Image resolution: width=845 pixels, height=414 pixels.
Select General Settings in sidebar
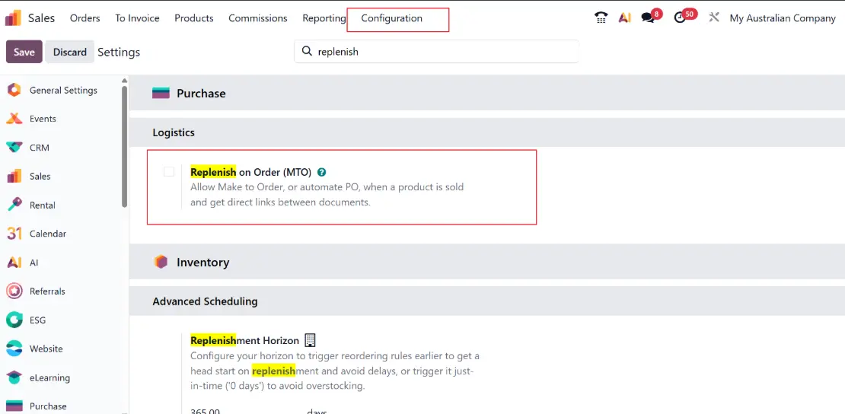point(64,90)
